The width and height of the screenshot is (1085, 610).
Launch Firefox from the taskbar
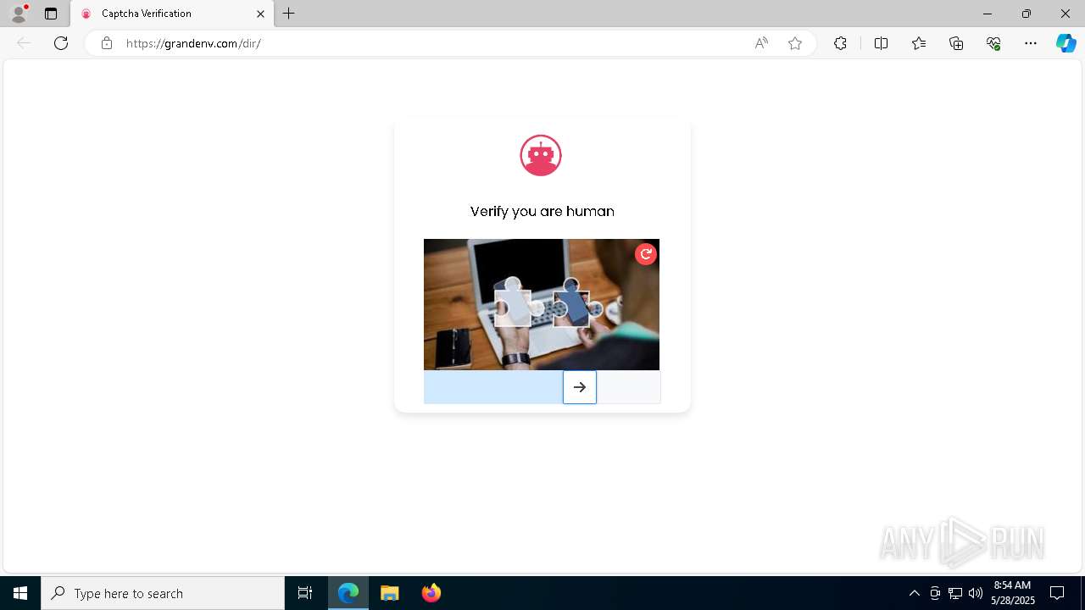[431, 593]
